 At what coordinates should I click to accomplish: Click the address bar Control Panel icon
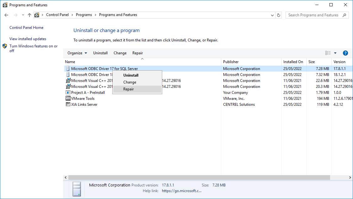37,15
